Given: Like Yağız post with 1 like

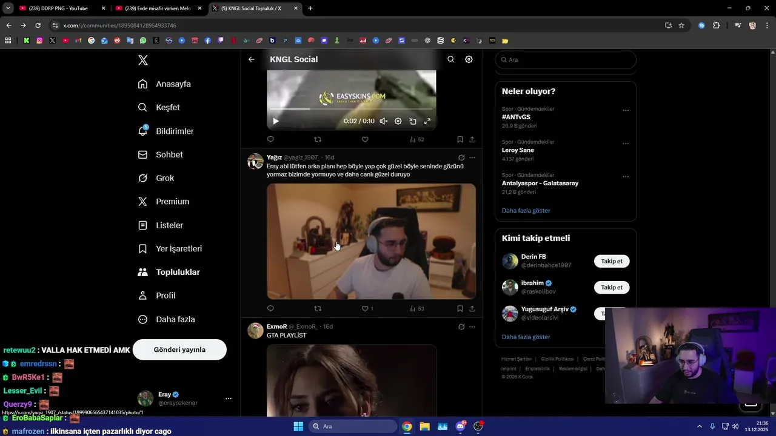Looking at the screenshot, I should pos(367,308).
